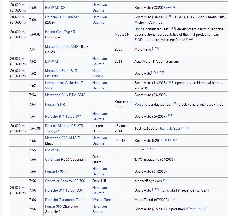Select the 7:54.36 lap time cell
The width and height of the screenshot is (232, 216).
[x=36, y=128]
